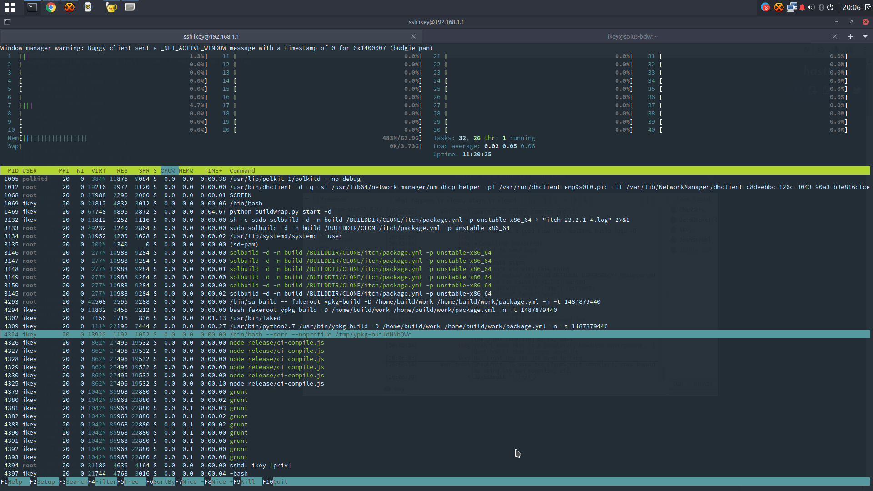Click F3 Search in the htop footer
This screenshot has height=491, width=873.
tap(73, 482)
